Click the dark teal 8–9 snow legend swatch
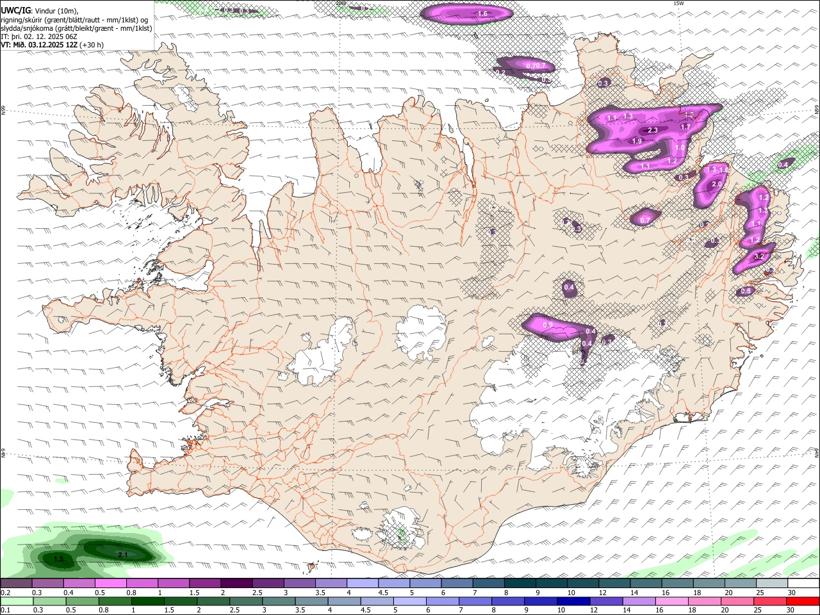This screenshot has width=820, height=615. pyautogui.click(x=520, y=583)
